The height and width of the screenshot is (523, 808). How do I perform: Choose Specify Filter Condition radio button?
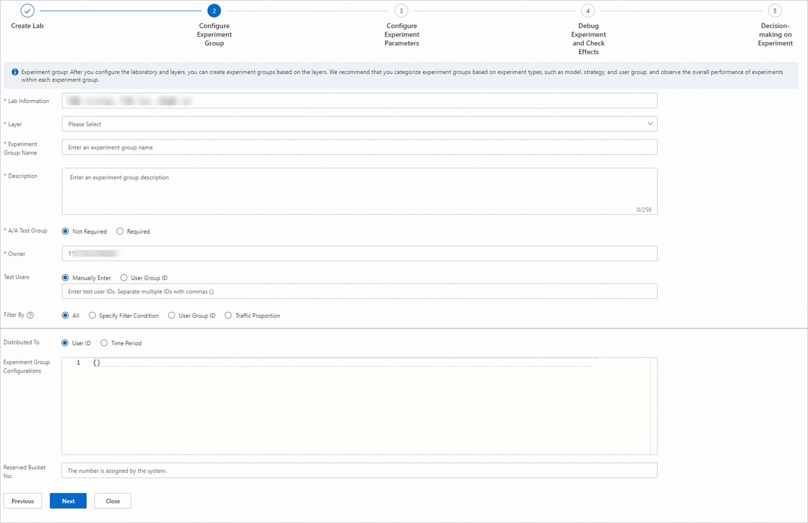point(93,315)
